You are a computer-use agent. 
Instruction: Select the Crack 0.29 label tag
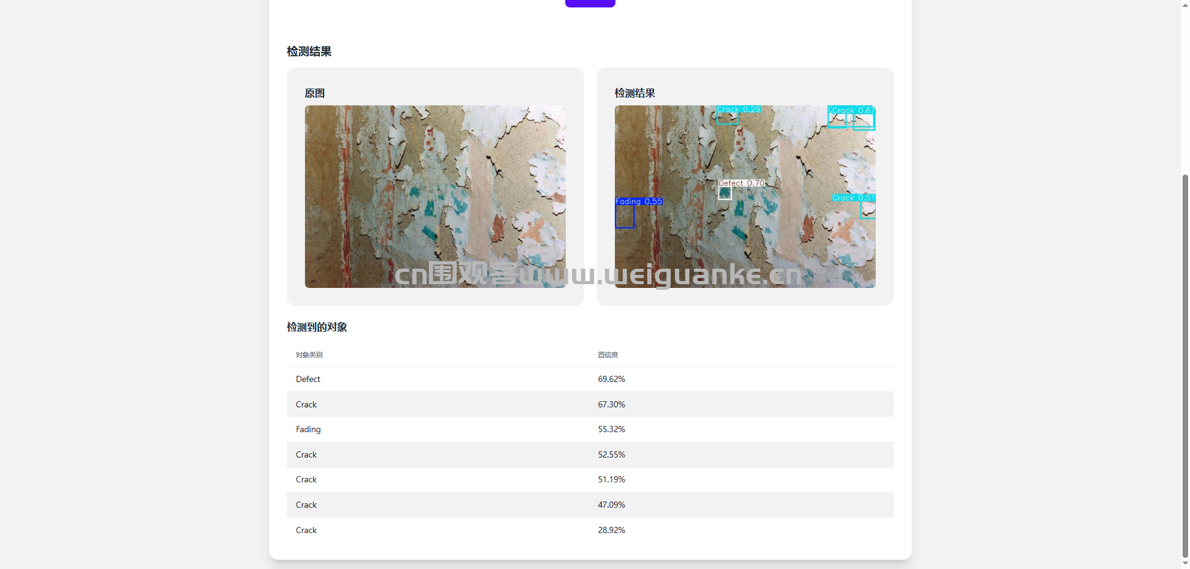coord(738,110)
